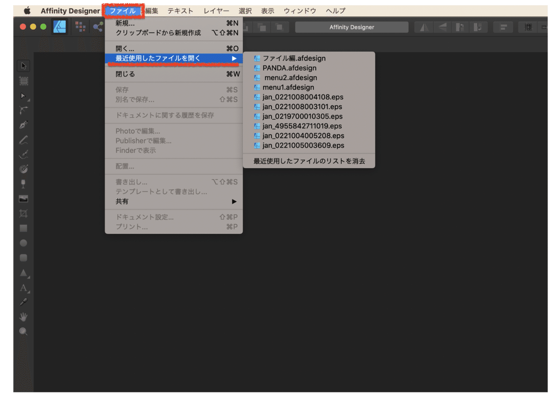Select the Pencil tool
Screen dimensions: 559x395
click(x=23, y=140)
